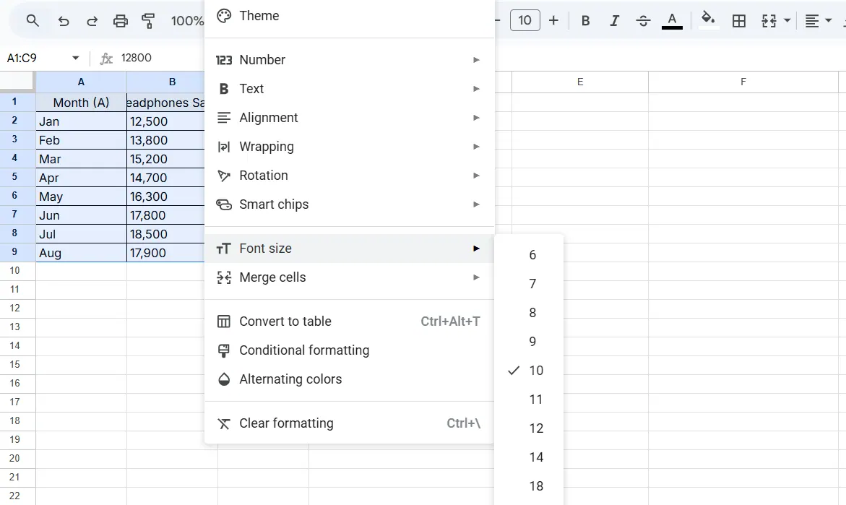Toggle strikethrough text formatting

[643, 21]
